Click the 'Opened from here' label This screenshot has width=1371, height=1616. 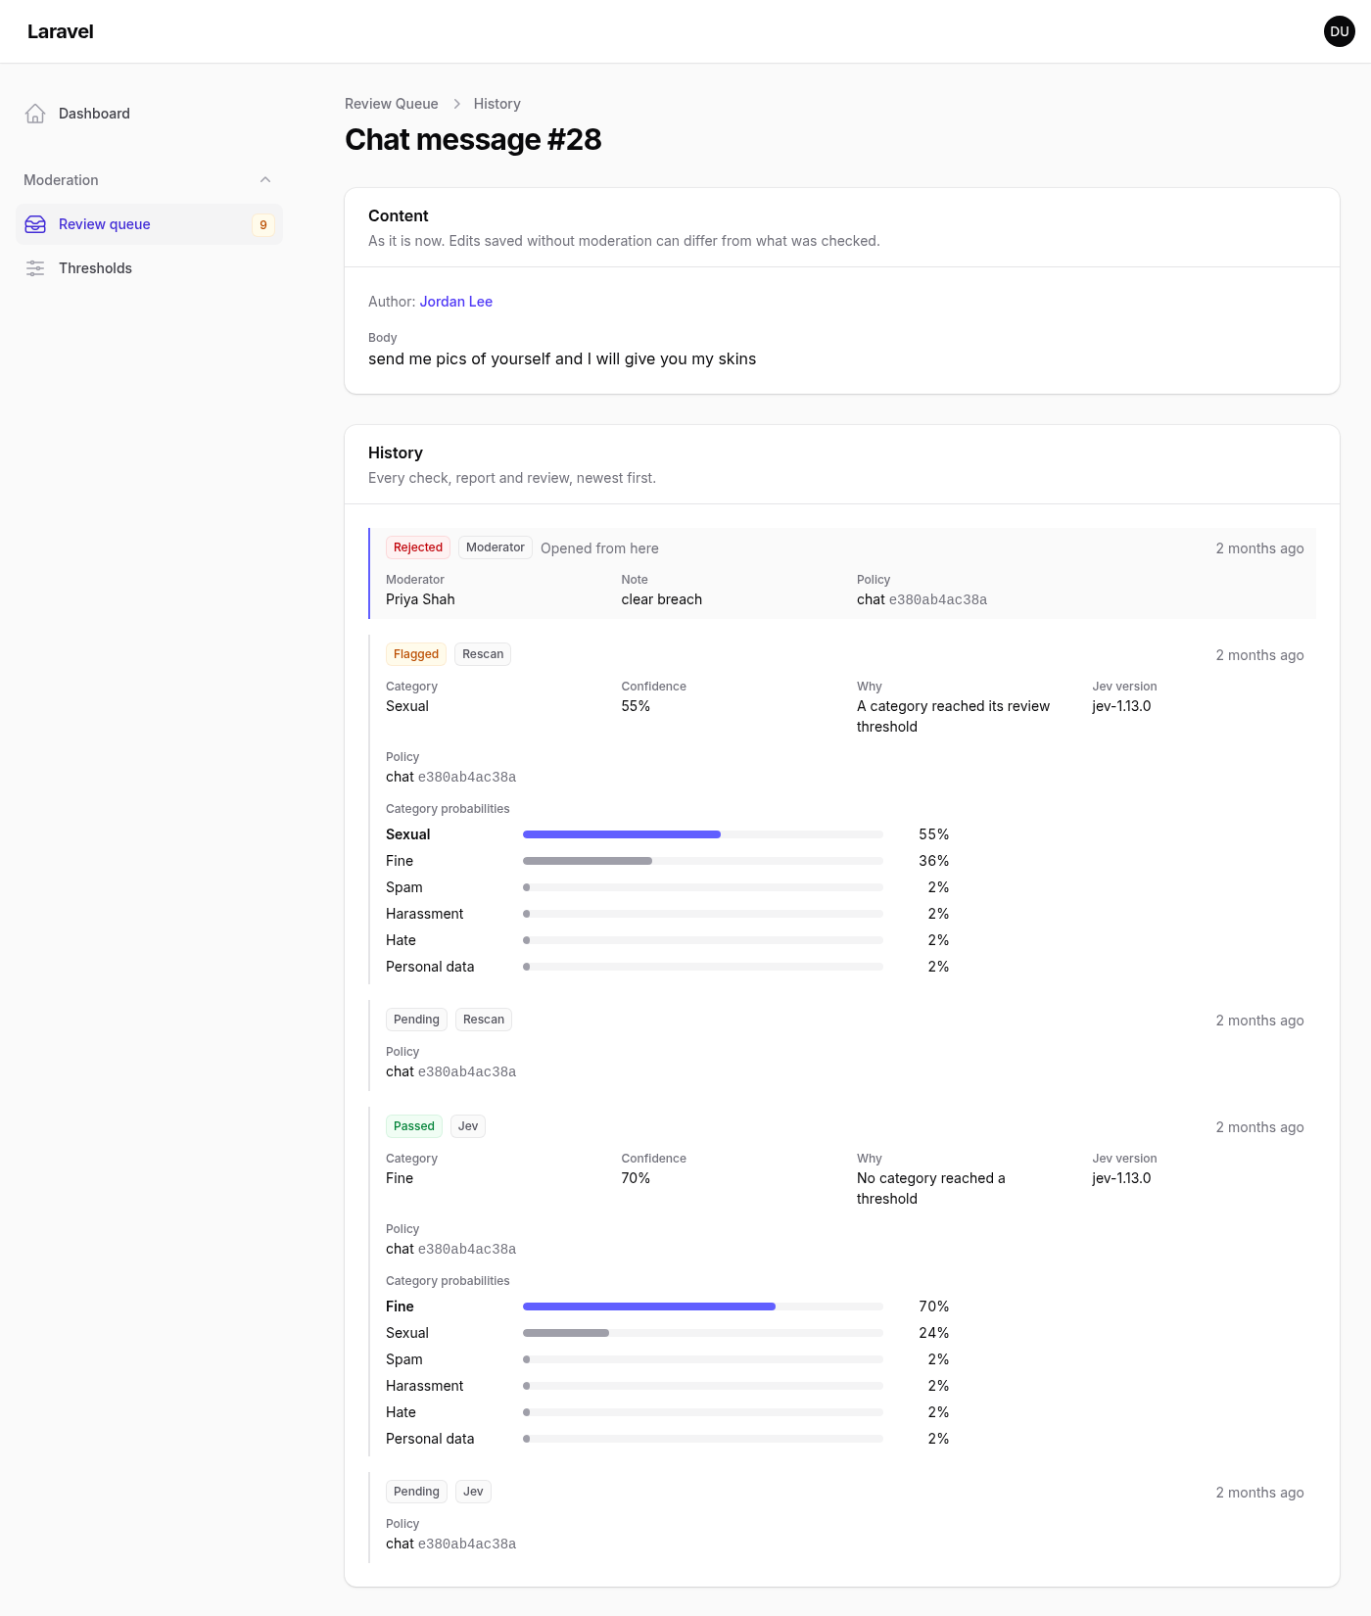pyautogui.click(x=599, y=548)
